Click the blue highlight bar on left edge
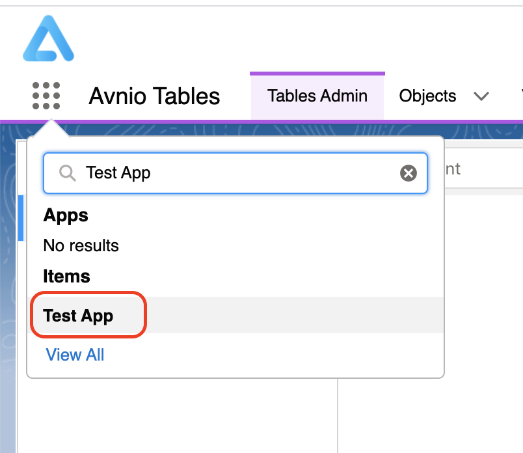Screen dimensions: 523x453 21,217
